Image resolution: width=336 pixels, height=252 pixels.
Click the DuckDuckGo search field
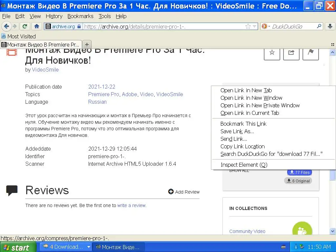point(293,26)
